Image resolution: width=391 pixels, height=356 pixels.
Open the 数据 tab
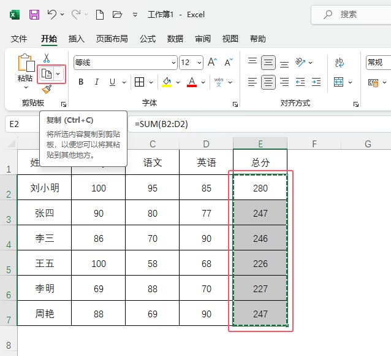[x=175, y=39]
